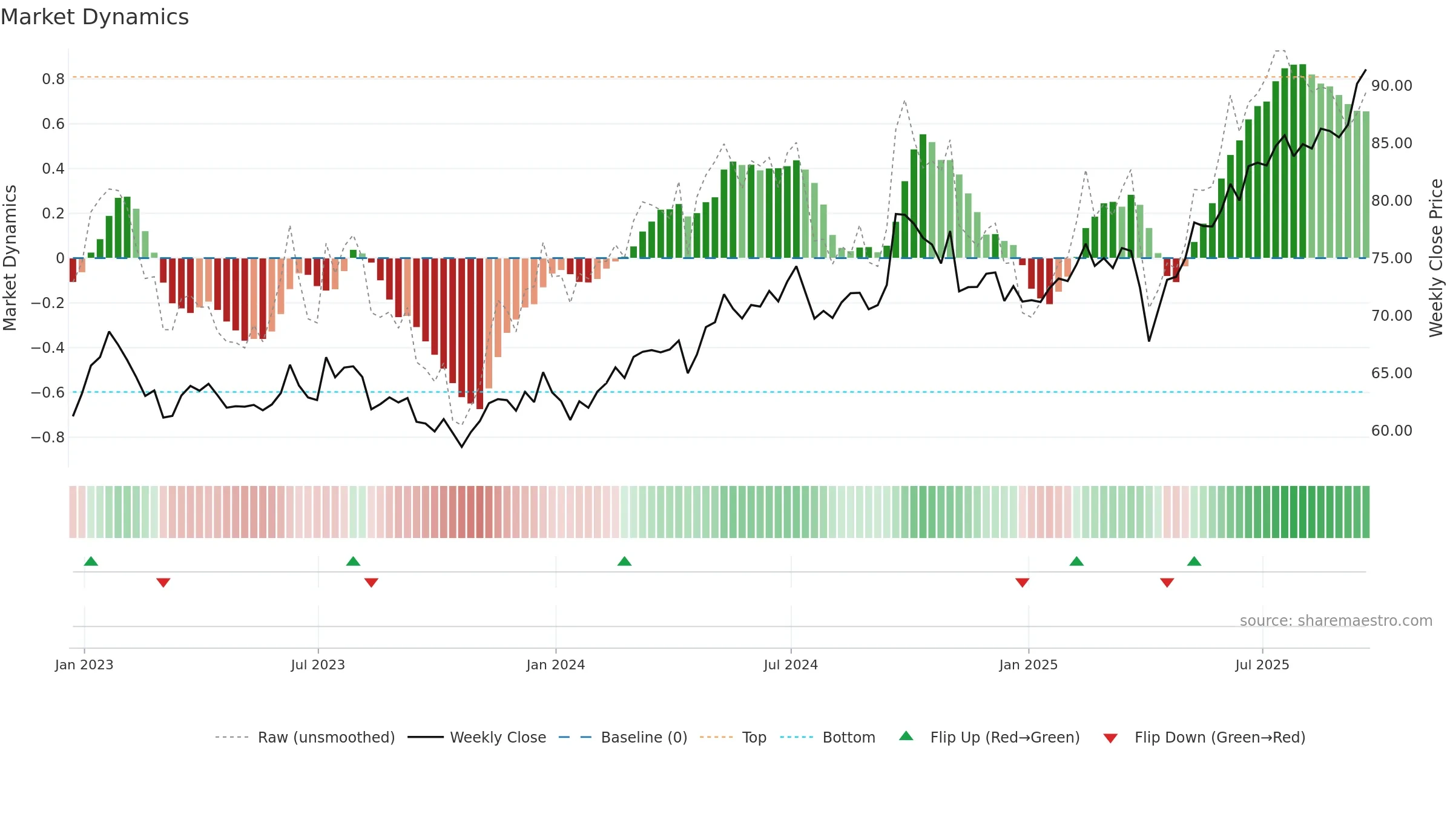This screenshot has width=1453, height=817.
Task: Select the flip-up marker in February 2024
Action: tap(624, 561)
